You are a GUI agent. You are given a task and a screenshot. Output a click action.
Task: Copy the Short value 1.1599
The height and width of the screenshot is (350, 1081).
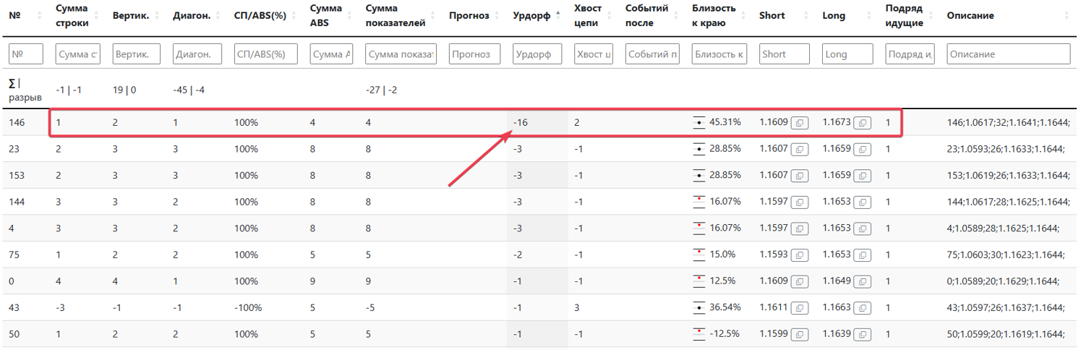click(800, 334)
